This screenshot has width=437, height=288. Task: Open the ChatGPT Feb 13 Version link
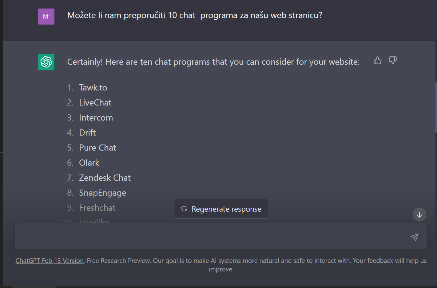50,261
